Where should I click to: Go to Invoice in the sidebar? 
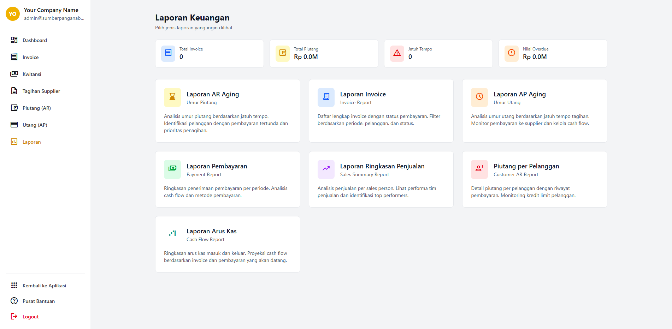coord(31,57)
